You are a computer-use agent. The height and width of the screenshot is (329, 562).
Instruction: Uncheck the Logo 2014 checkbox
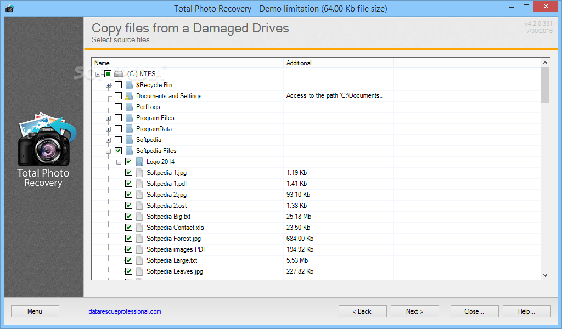[128, 161]
